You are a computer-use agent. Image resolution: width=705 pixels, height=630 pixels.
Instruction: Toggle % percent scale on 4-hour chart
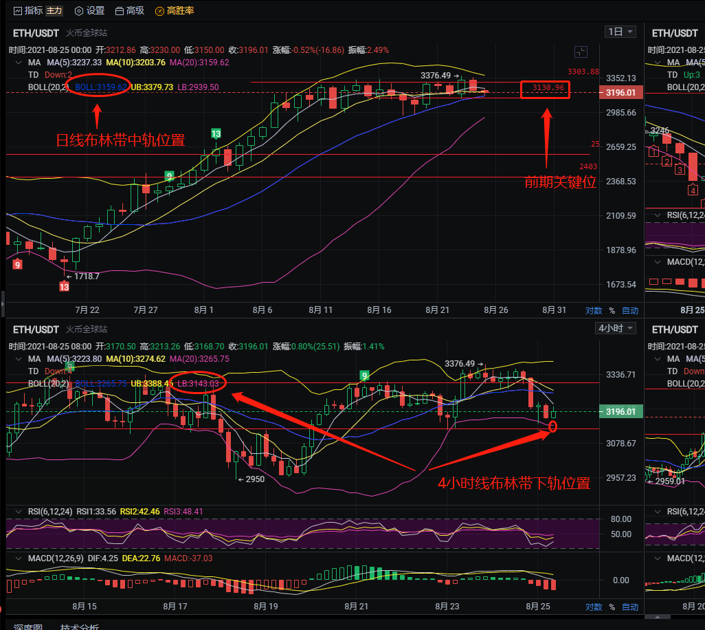click(612, 607)
